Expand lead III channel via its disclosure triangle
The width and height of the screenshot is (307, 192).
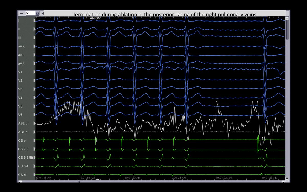pos(34,38)
